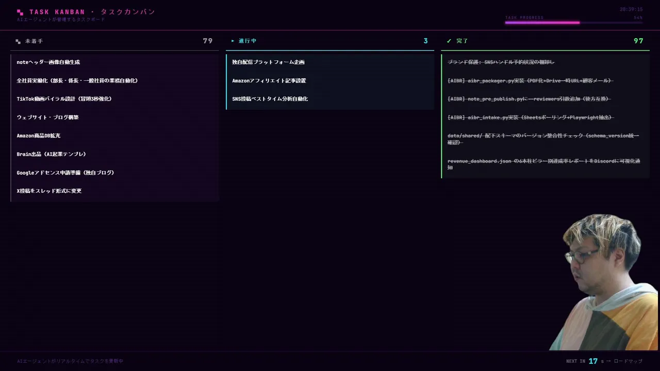This screenshot has height=371, width=660.
Task: Click the 完了 count 97
Action: (x=638, y=41)
